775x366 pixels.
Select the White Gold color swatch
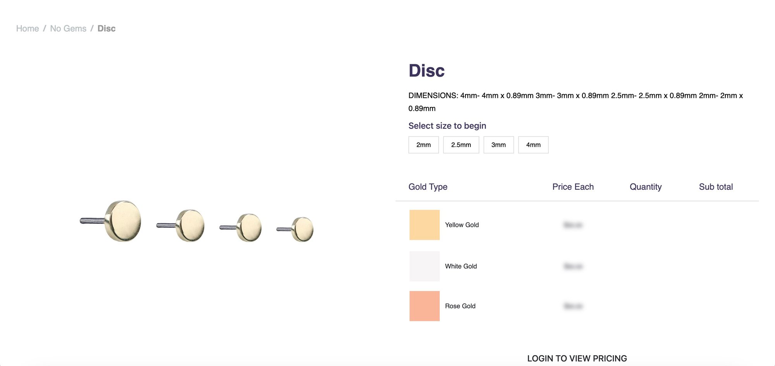pyautogui.click(x=424, y=266)
